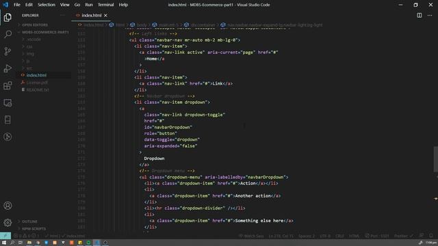Screen dimensions: 438x246
Task: Expand the img folder
Action: (x=30, y=53)
